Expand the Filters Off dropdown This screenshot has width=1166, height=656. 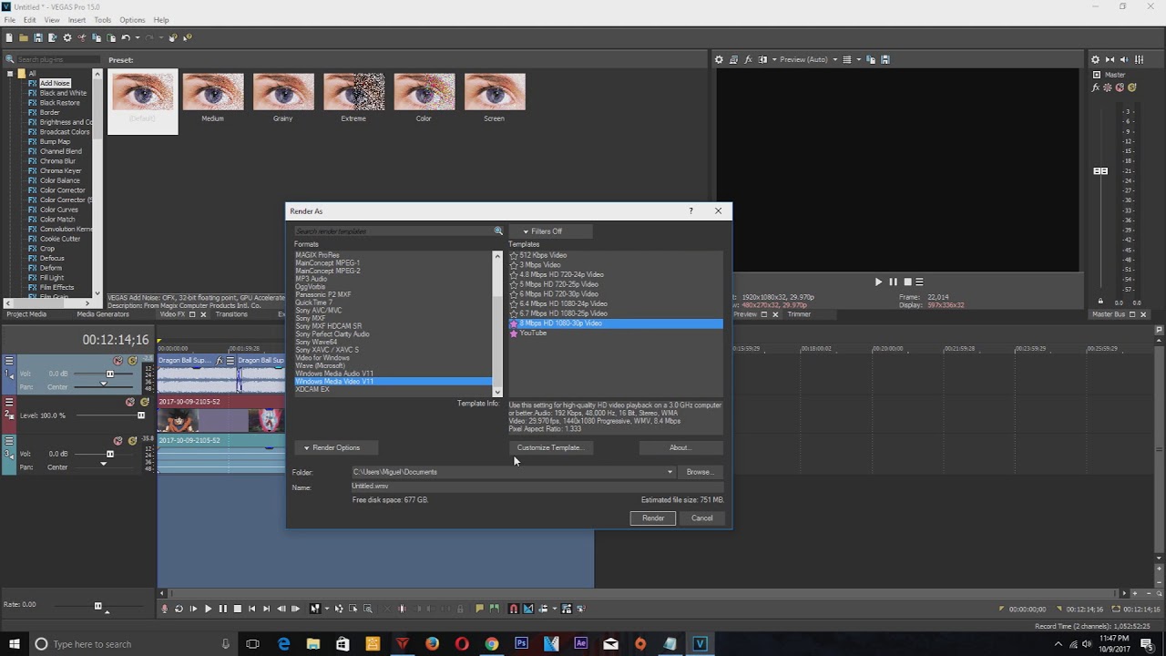point(550,231)
